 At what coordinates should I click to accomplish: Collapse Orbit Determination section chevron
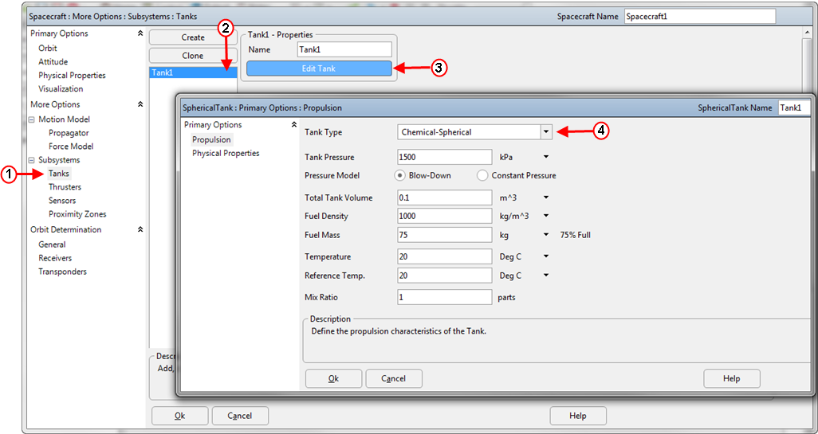click(x=140, y=229)
